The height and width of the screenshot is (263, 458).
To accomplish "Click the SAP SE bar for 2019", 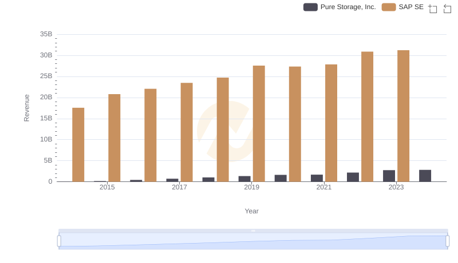I will [x=259, y=124].
